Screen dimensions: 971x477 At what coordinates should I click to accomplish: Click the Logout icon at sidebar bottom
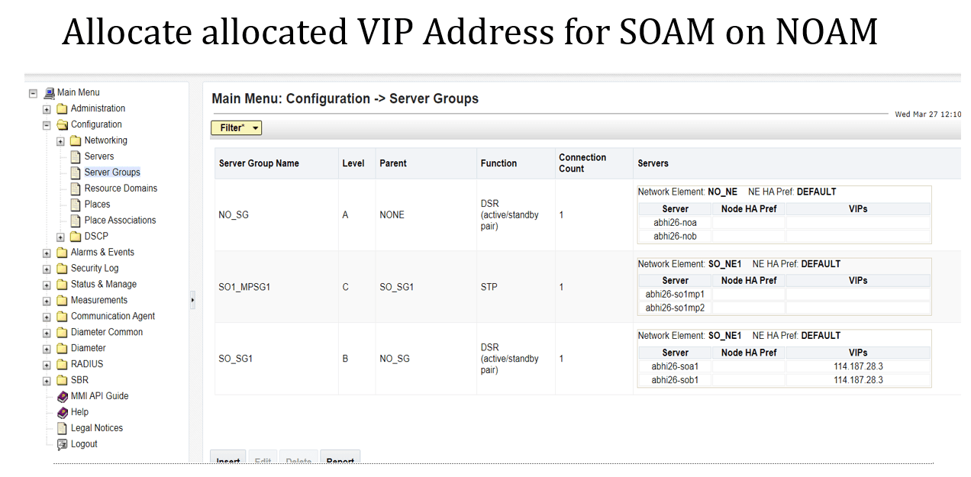click(62, 443)
